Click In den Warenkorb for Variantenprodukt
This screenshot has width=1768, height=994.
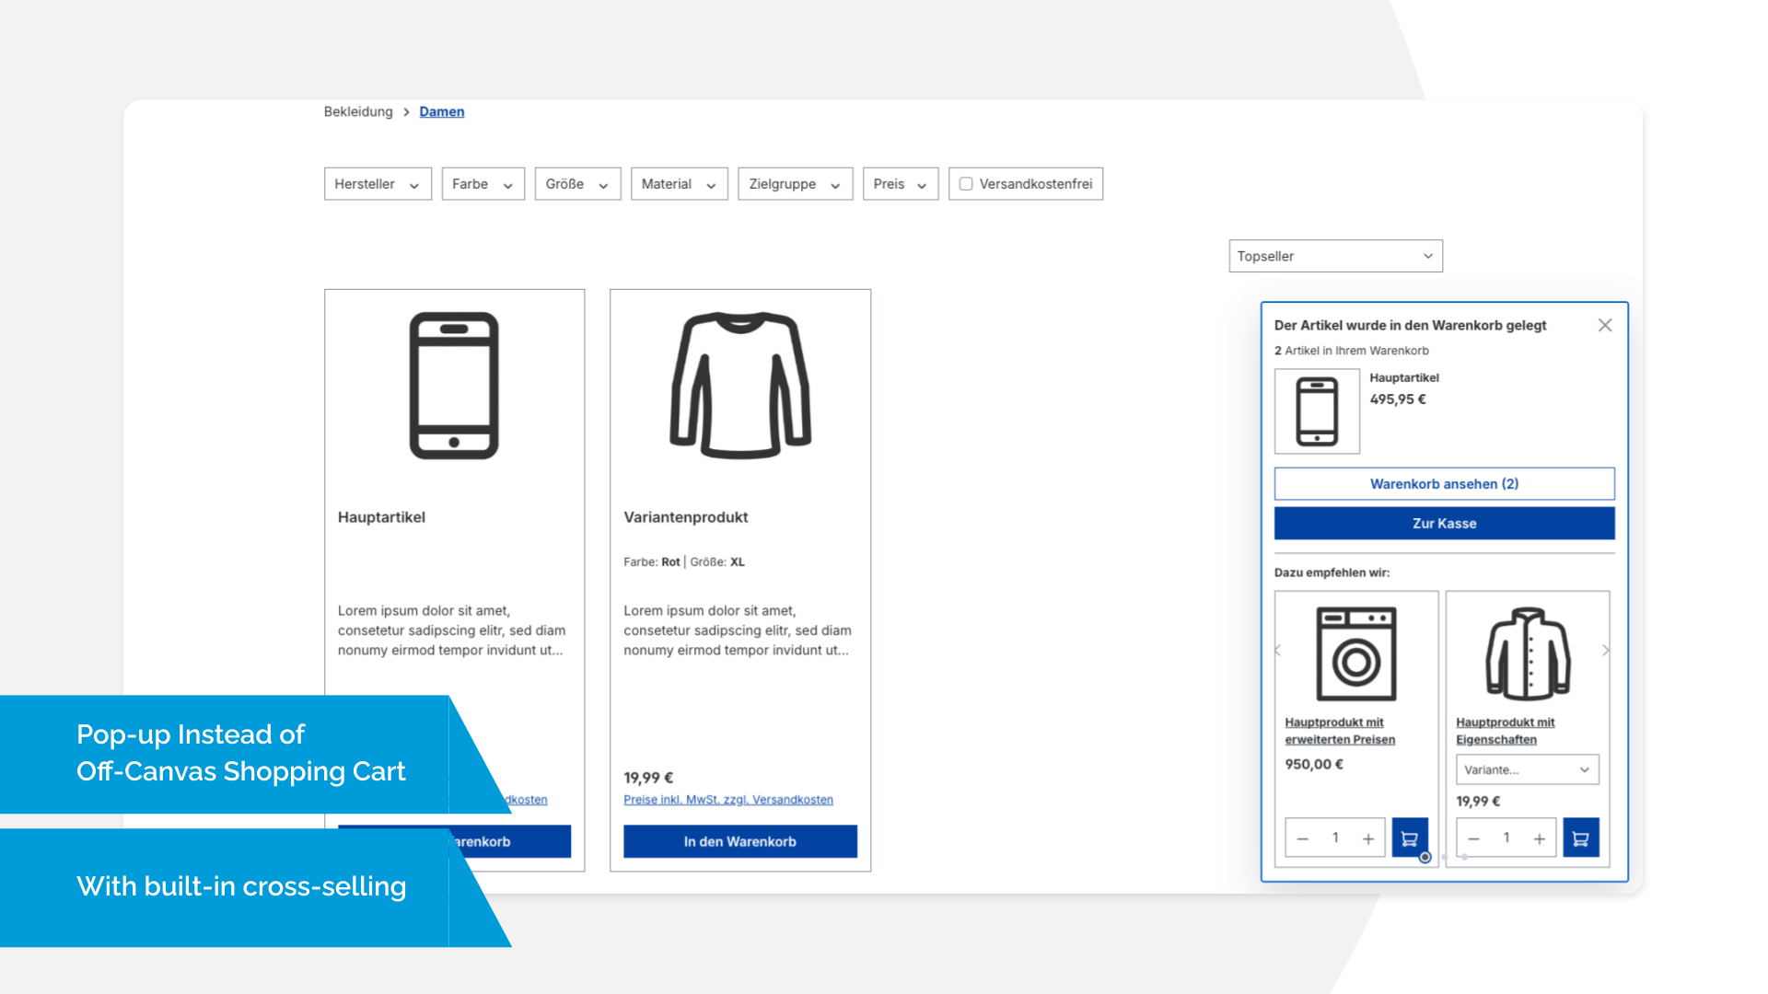740,842
